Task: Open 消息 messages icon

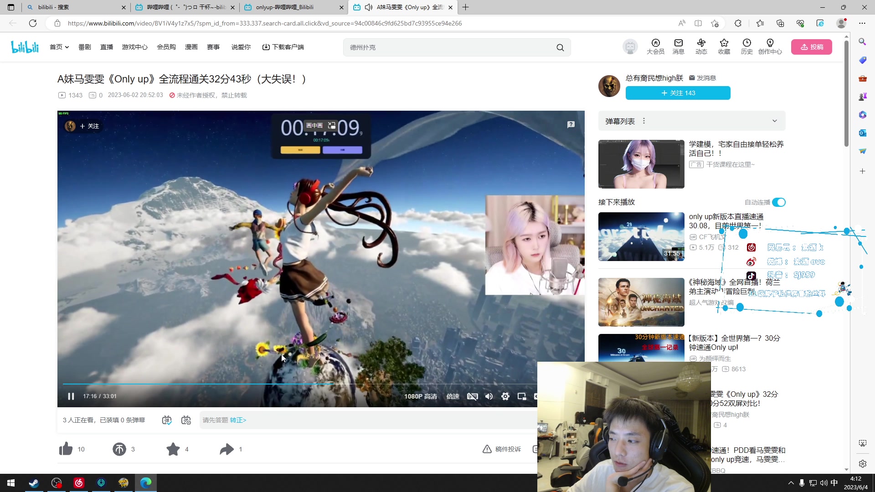Action: pos(679,46)
